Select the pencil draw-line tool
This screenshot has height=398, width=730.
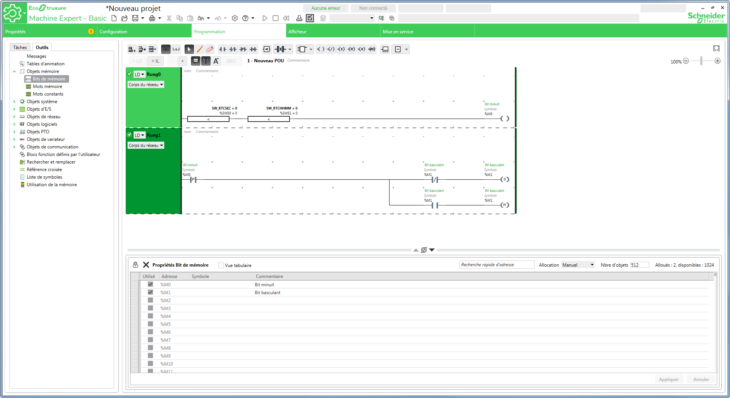pyautogui.click(x=199, y=49)
